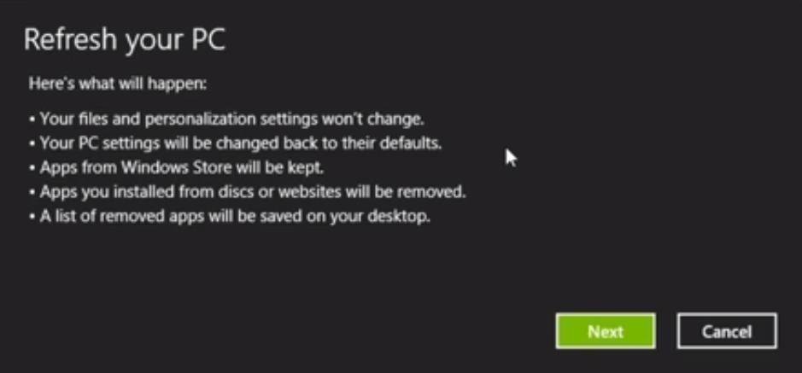This screenshot has width=802, height=373.
Task: Select line about list of removed apps
Action: point(230,217)
